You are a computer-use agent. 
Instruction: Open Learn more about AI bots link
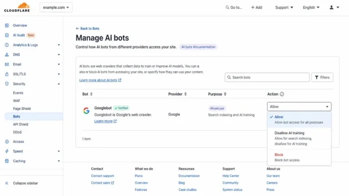pos(100,80)
